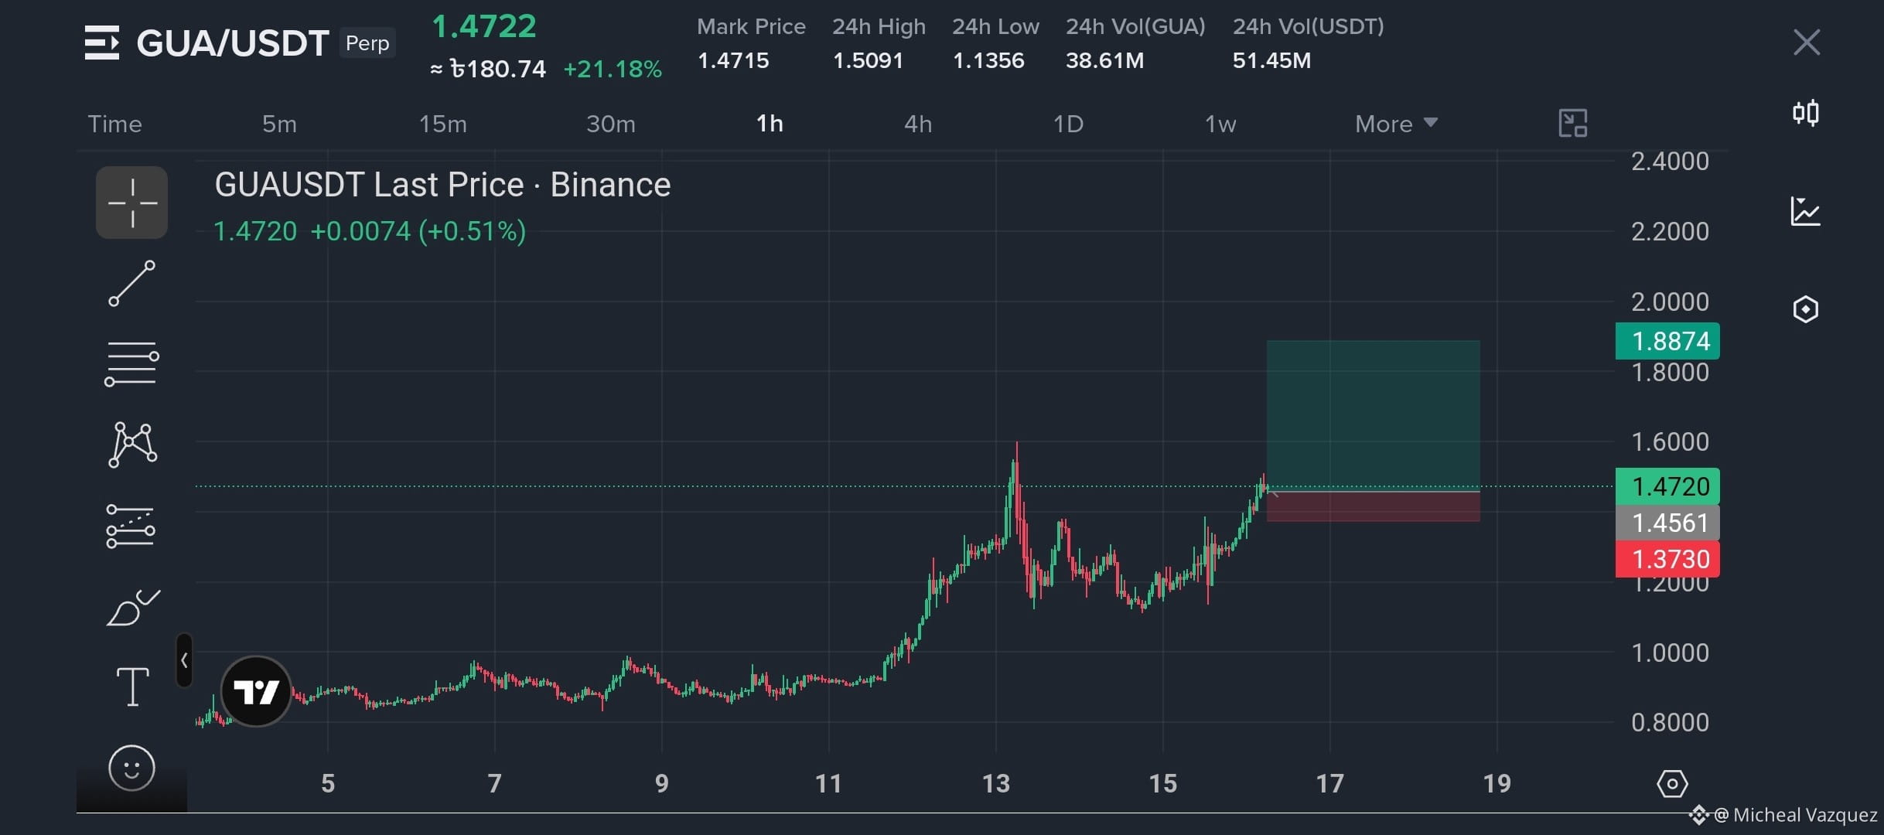The width and height of the screenshot is (1884, 835).
Task: Switch to the 30m interval
Action: 611,124
